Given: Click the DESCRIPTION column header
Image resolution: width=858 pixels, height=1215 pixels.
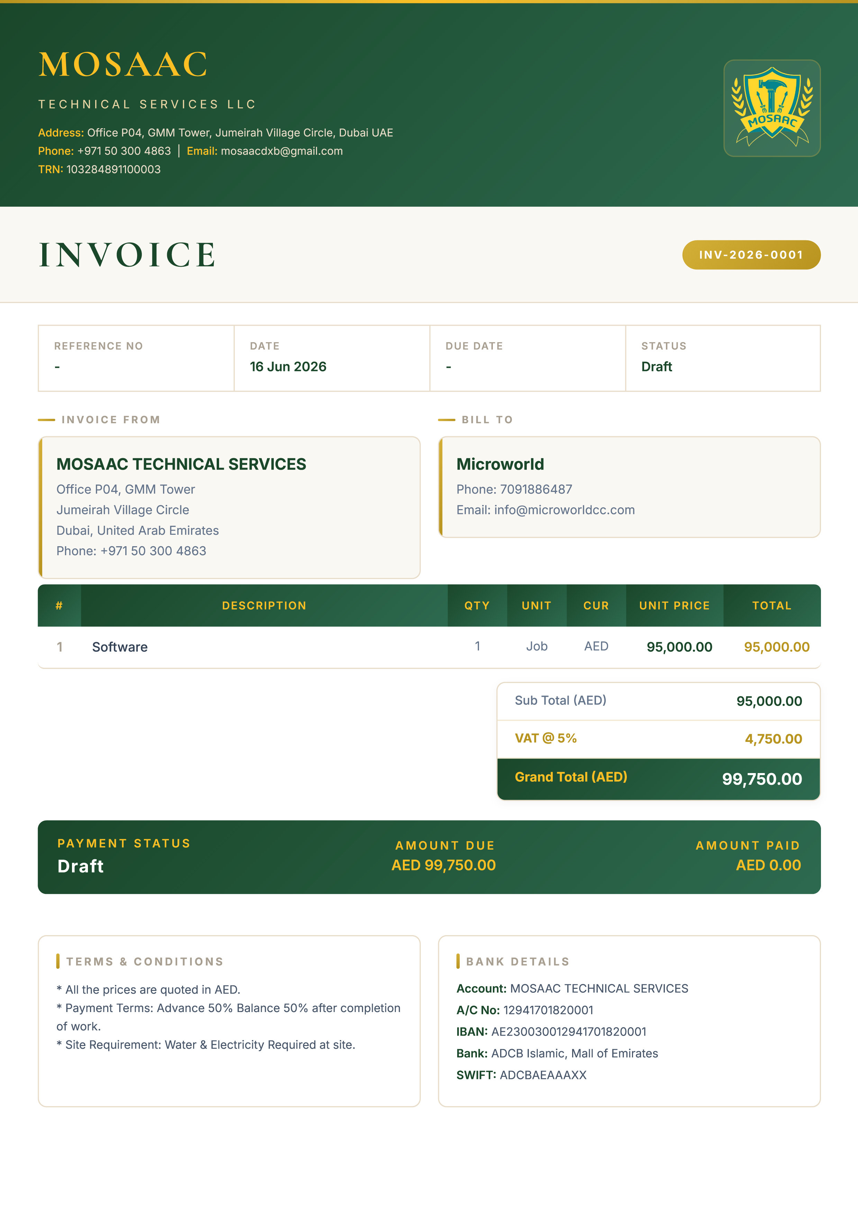Looking at the screenshot, I should tap(264, 606).
